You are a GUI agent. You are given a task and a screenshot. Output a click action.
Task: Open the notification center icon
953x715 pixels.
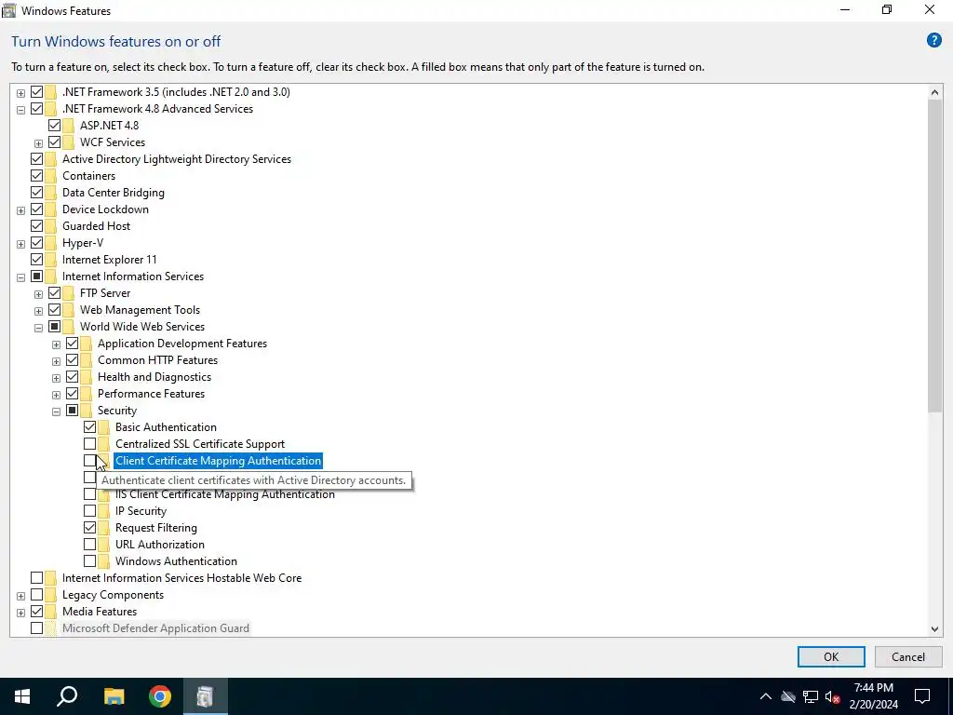point(922,696)
